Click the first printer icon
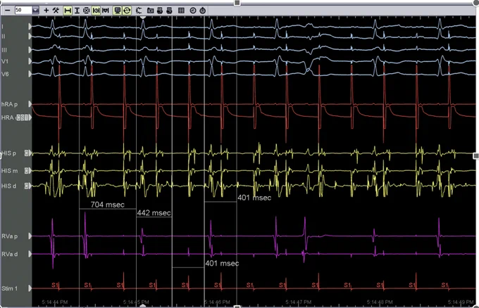This screenshot has height=308, width=479. coord(160,11)
